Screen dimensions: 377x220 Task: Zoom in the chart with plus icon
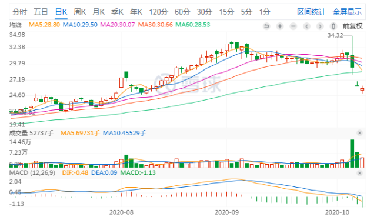(280, 26)
